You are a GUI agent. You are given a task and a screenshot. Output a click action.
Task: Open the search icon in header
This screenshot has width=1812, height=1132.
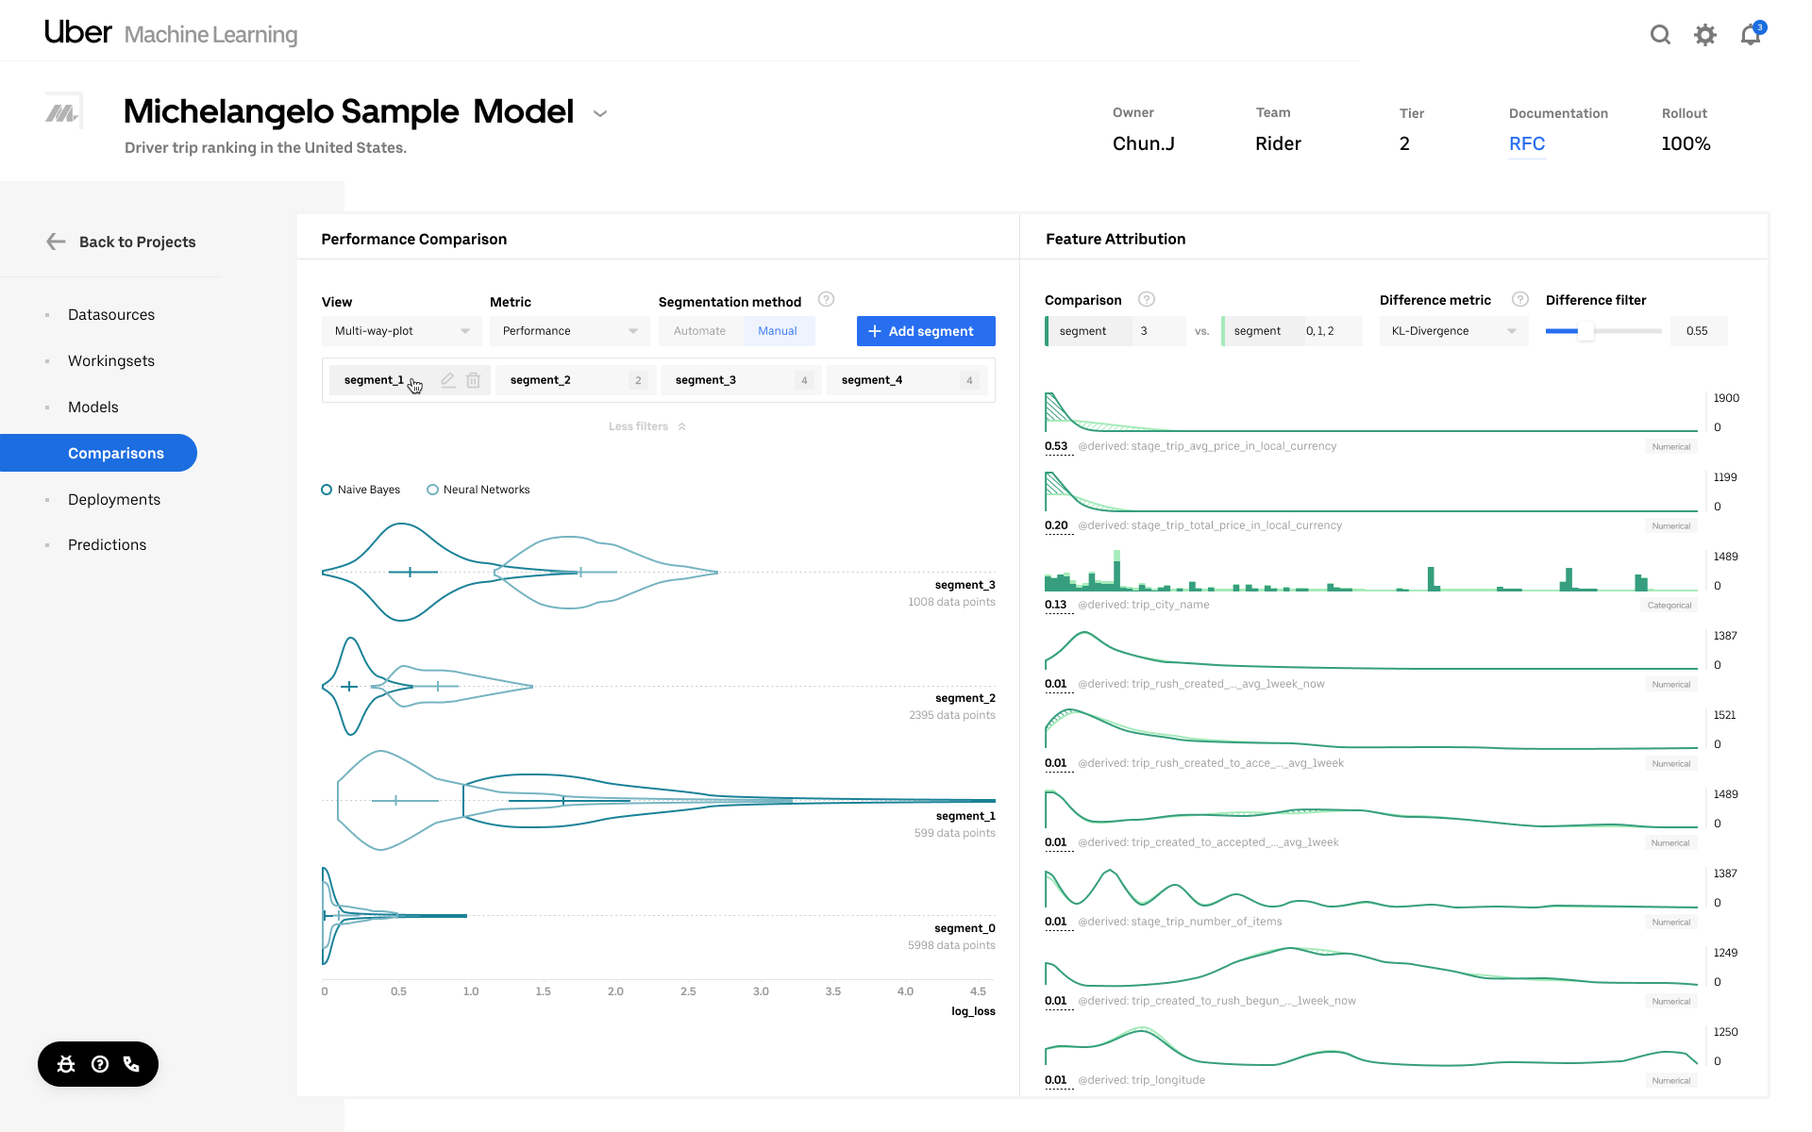1660,35
